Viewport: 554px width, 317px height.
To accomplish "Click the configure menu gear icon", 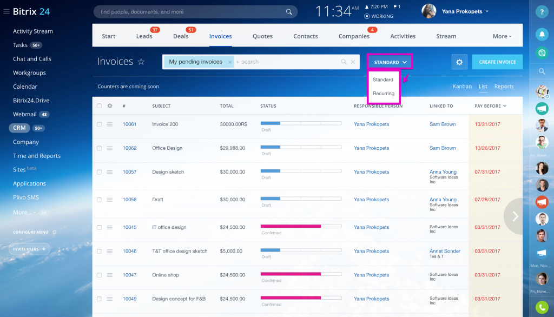I will (x=55, y=232).
